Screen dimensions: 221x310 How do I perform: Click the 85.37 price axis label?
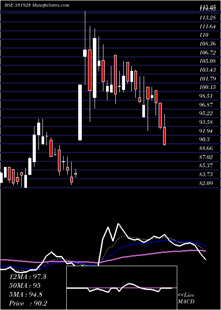[x=206, y=166]
